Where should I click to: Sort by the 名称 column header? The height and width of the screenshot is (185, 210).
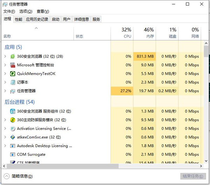(37, 33)
